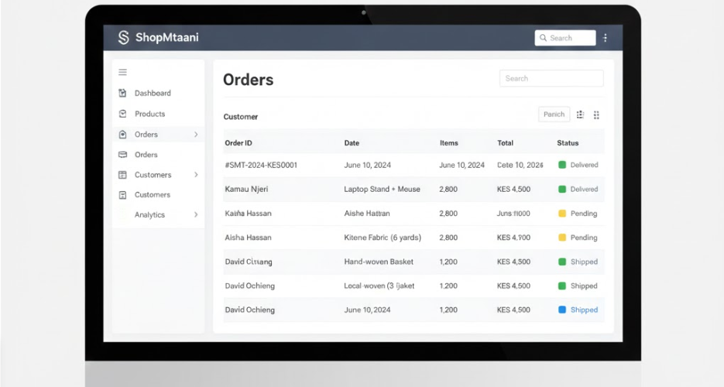Image resolution: width=724 pixels, height=387 pixels.
Task: Click the Customer section label
Action: click(241, 117)
